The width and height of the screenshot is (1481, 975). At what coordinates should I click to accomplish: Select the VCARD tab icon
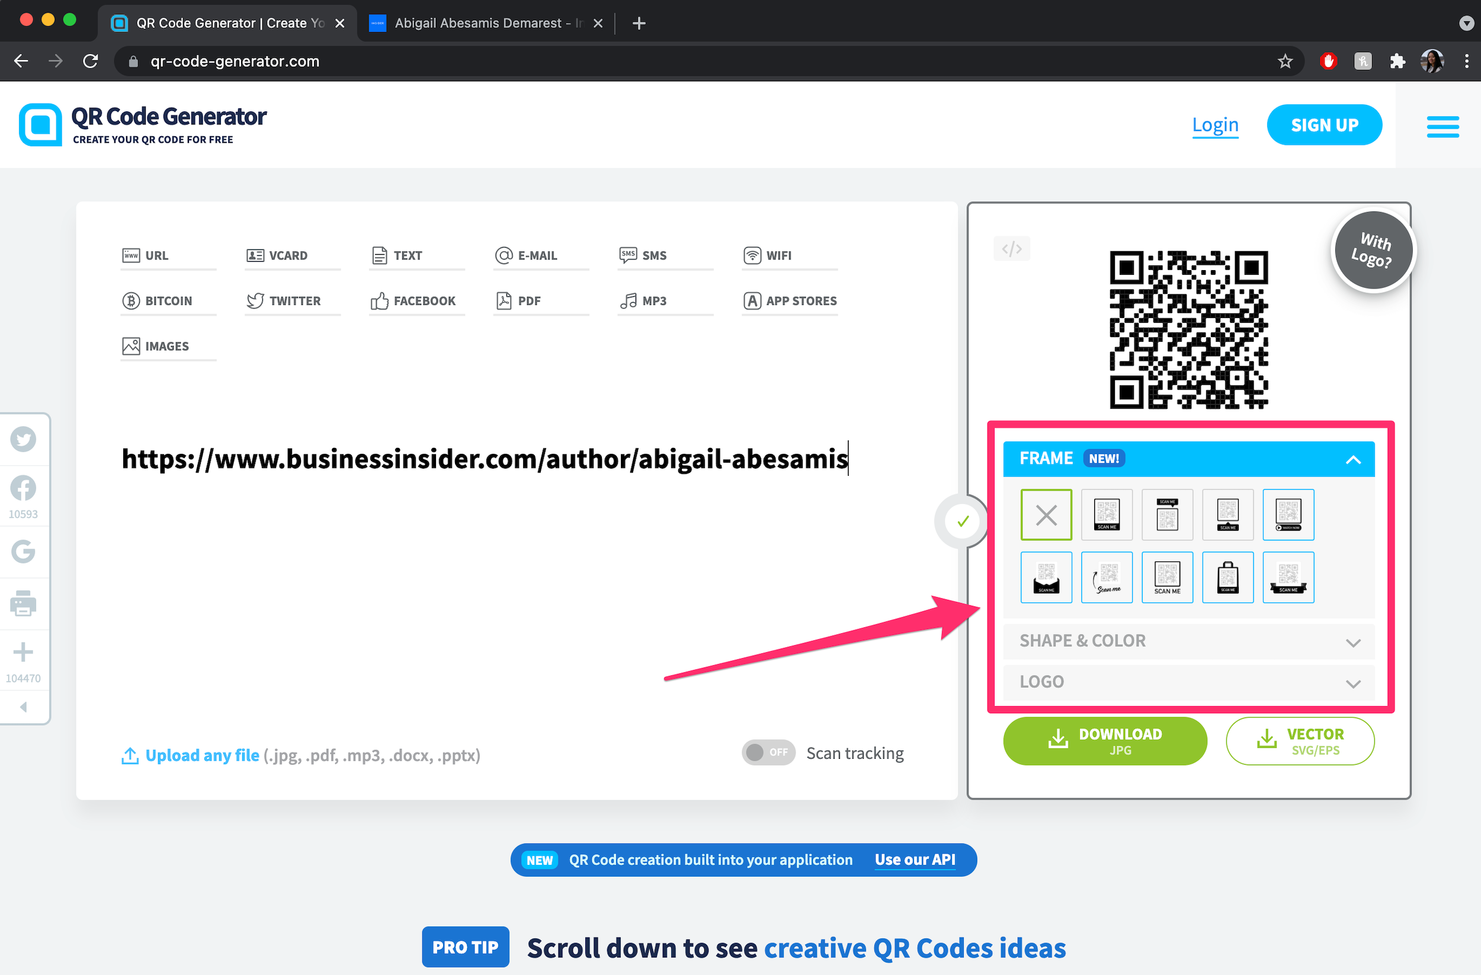coord(254,255)
